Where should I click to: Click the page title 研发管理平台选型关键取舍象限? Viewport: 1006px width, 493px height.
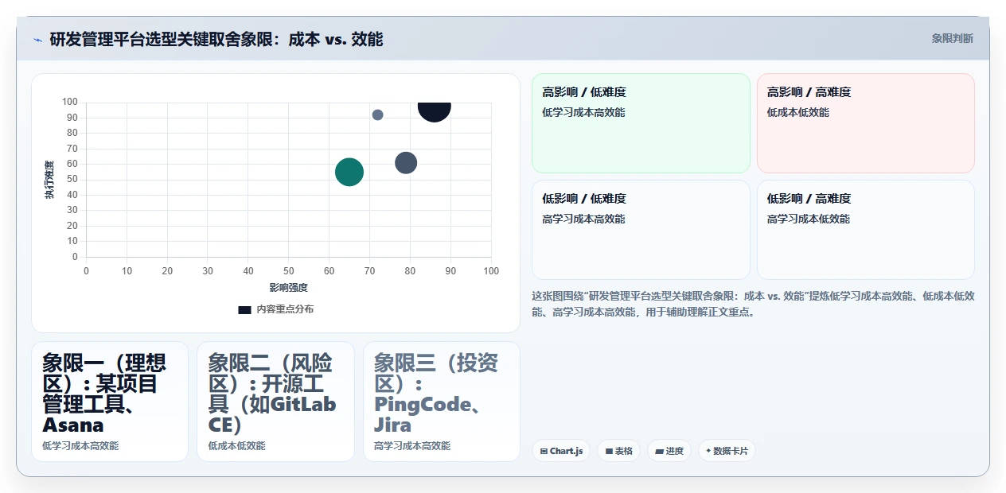216,39
